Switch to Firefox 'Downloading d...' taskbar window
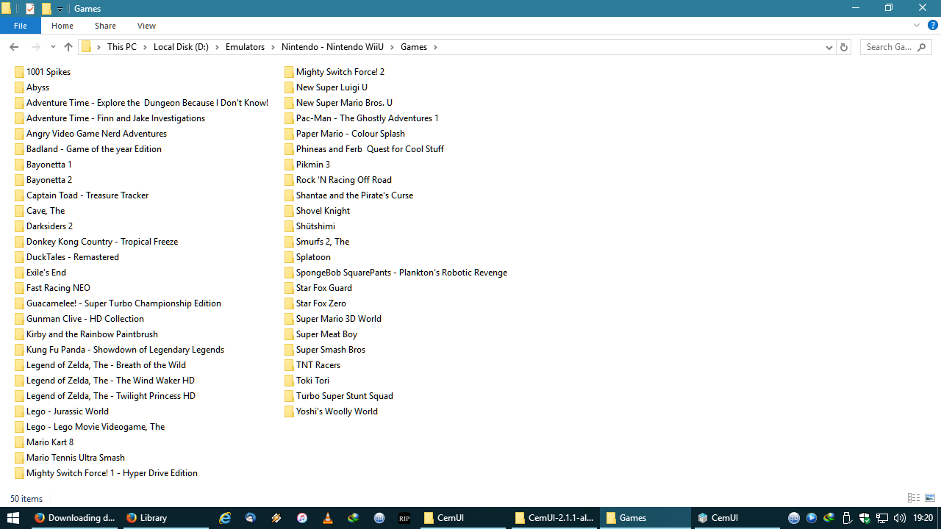 [74, 518]
